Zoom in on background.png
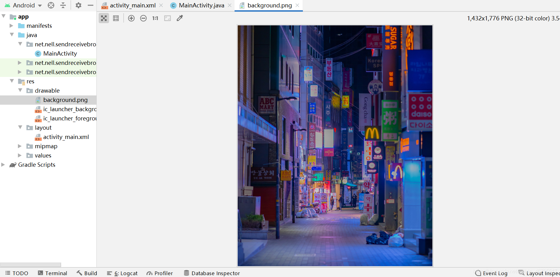The image size is (560, 277). coord(131,18)
